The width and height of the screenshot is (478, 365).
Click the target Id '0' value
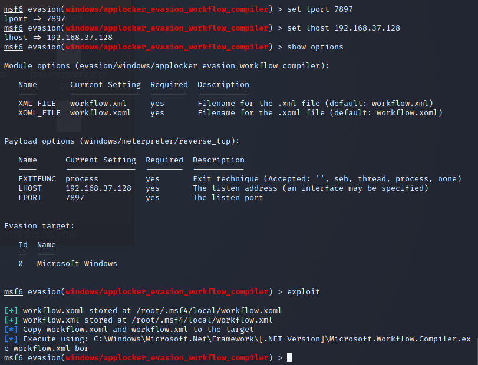point(21,264)
